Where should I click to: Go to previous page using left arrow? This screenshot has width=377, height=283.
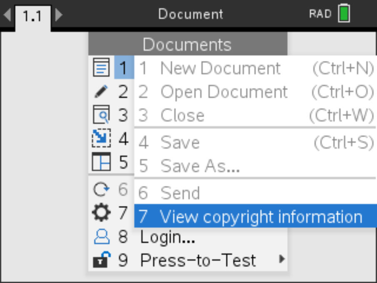point(7,15)
